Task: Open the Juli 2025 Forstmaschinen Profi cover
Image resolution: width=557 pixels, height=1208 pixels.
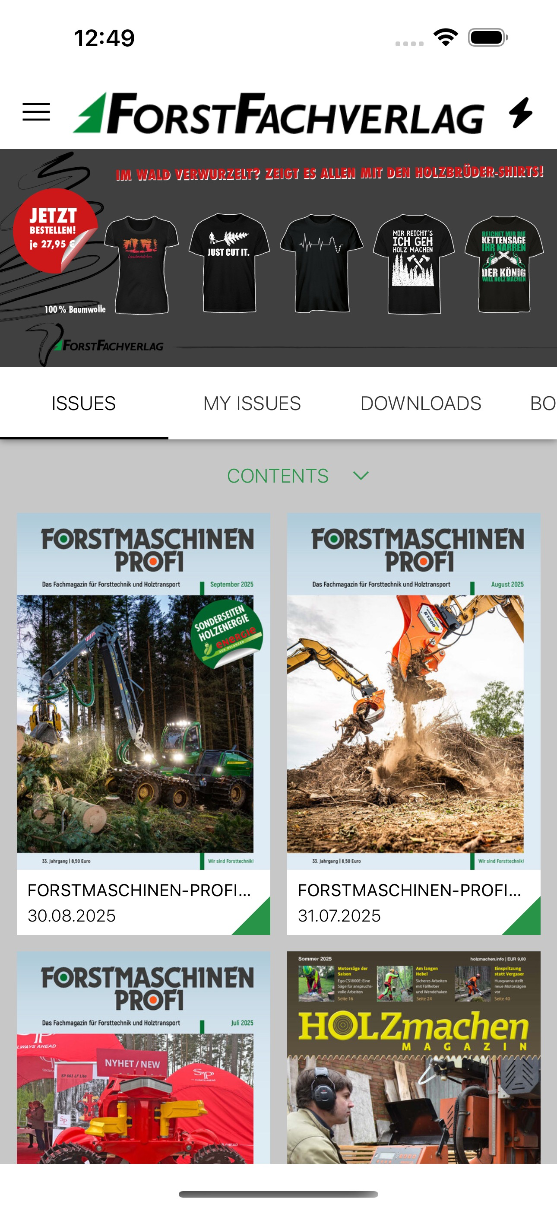Action: coord(143,1058)
